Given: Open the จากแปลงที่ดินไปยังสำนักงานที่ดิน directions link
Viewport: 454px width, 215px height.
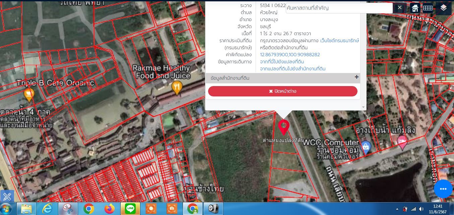Looking at the screenshot, I should [293, 69].
